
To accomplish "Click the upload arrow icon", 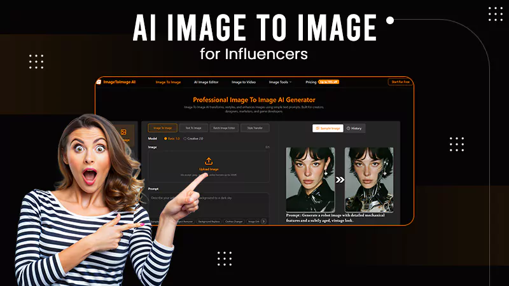I will (209, 161).
